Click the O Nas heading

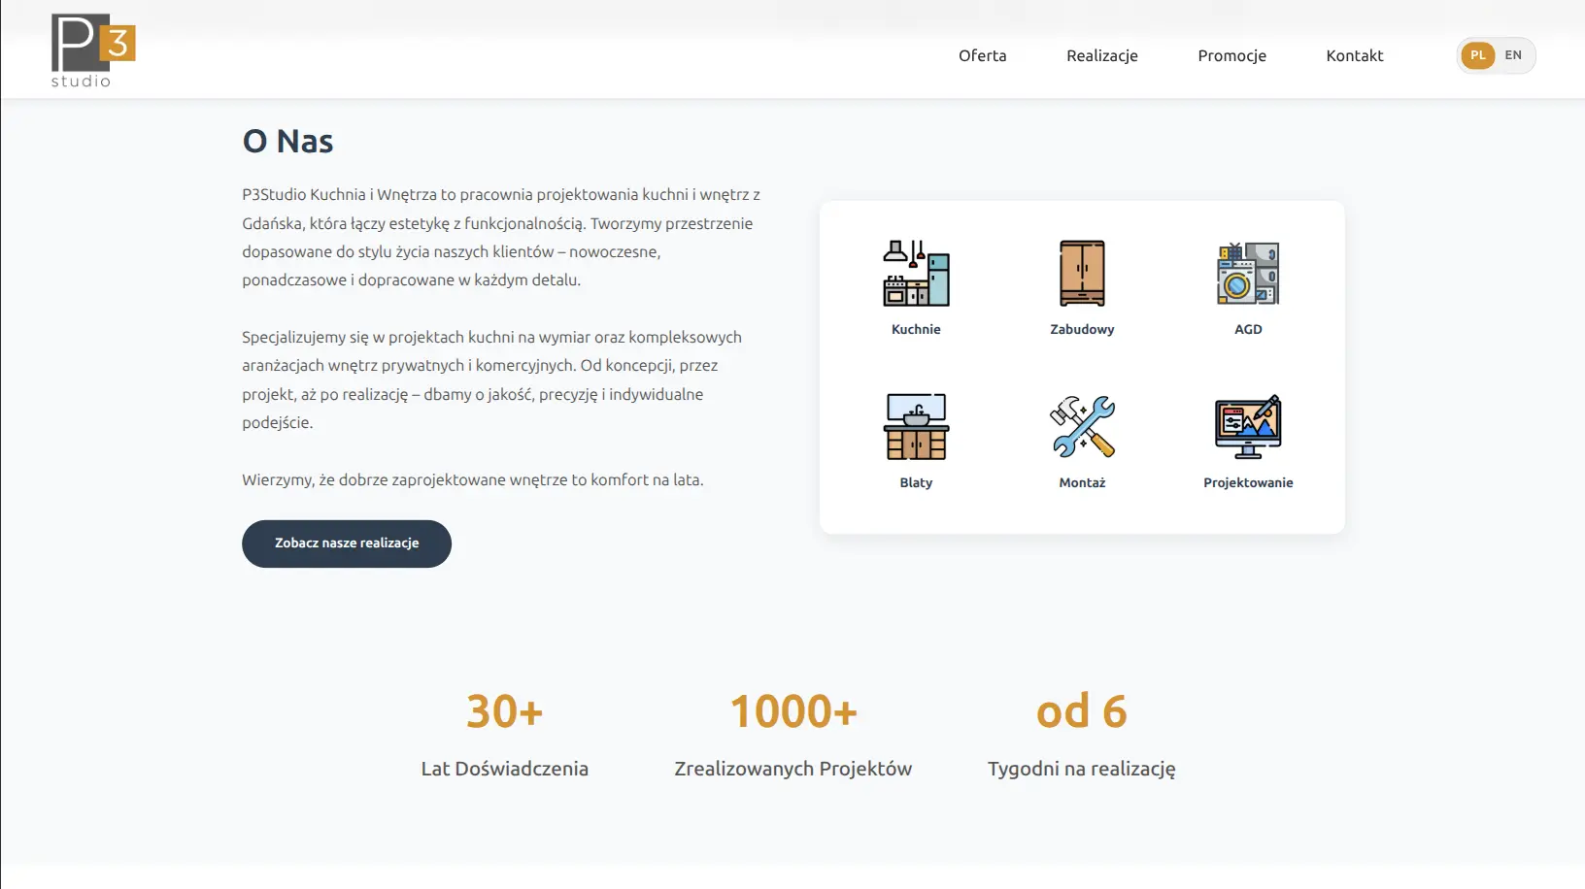pos(287,141)
